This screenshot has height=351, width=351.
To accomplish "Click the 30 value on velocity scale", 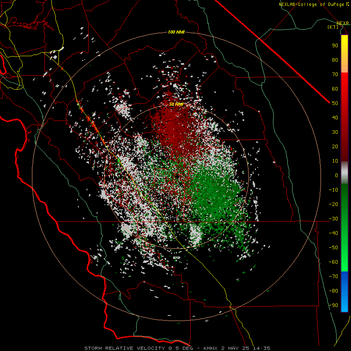I will (335, 132).
